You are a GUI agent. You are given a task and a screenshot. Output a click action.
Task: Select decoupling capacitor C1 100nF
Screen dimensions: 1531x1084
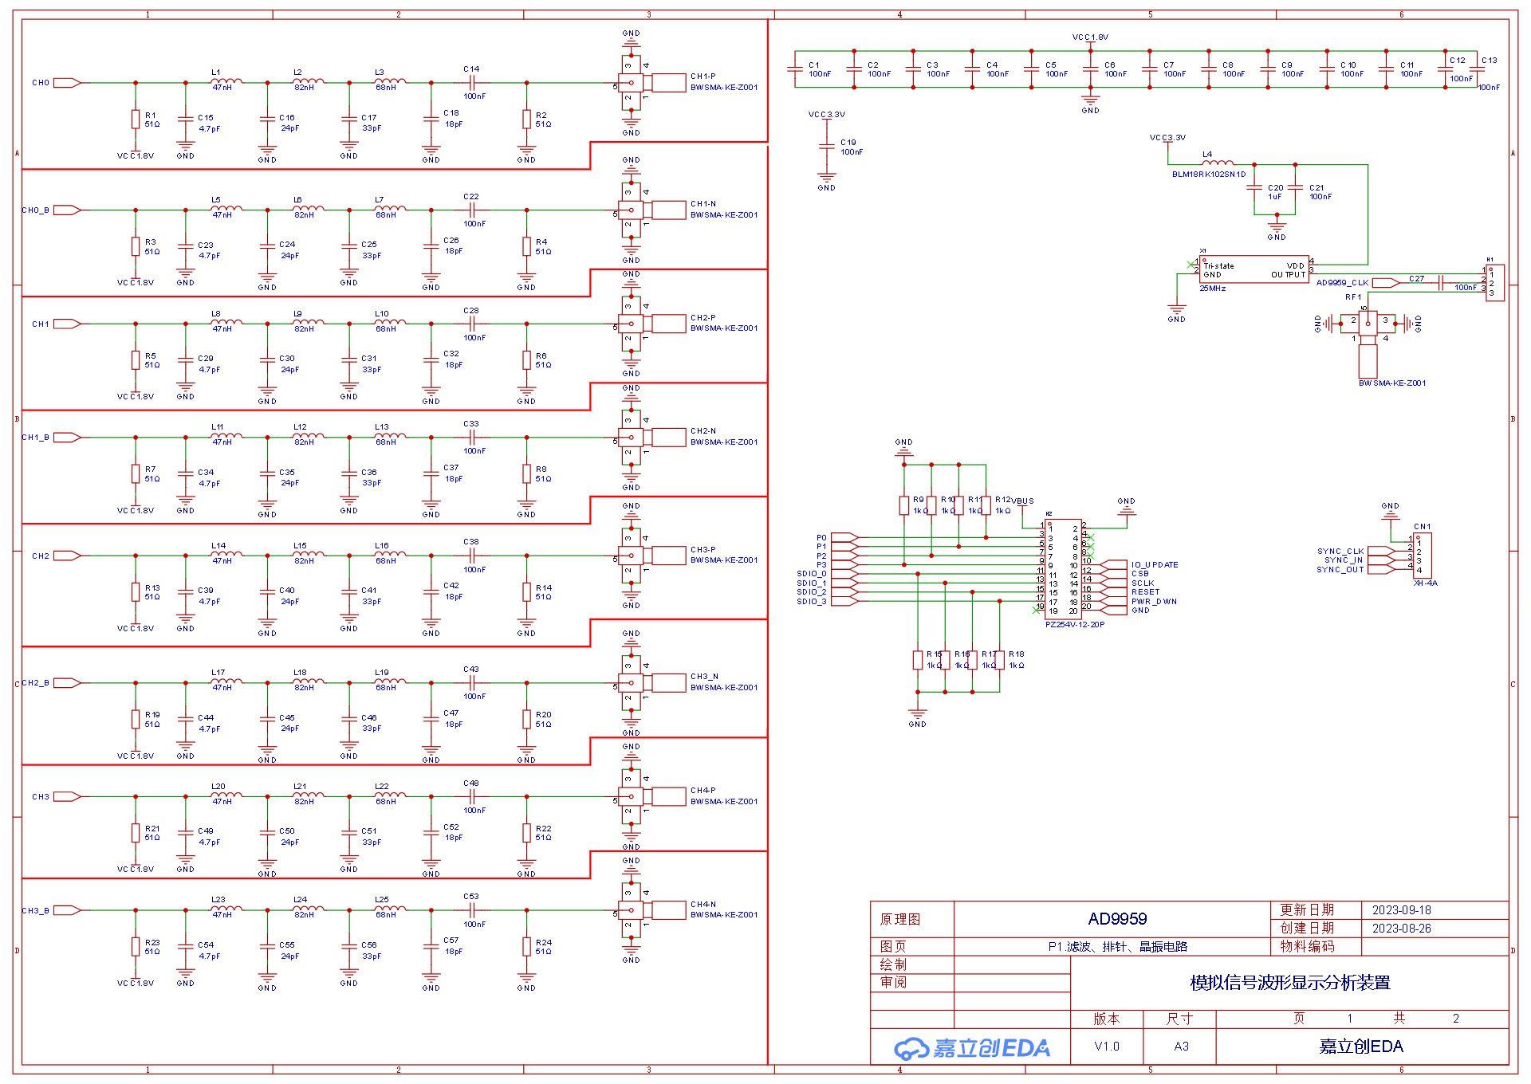(795, 69)
